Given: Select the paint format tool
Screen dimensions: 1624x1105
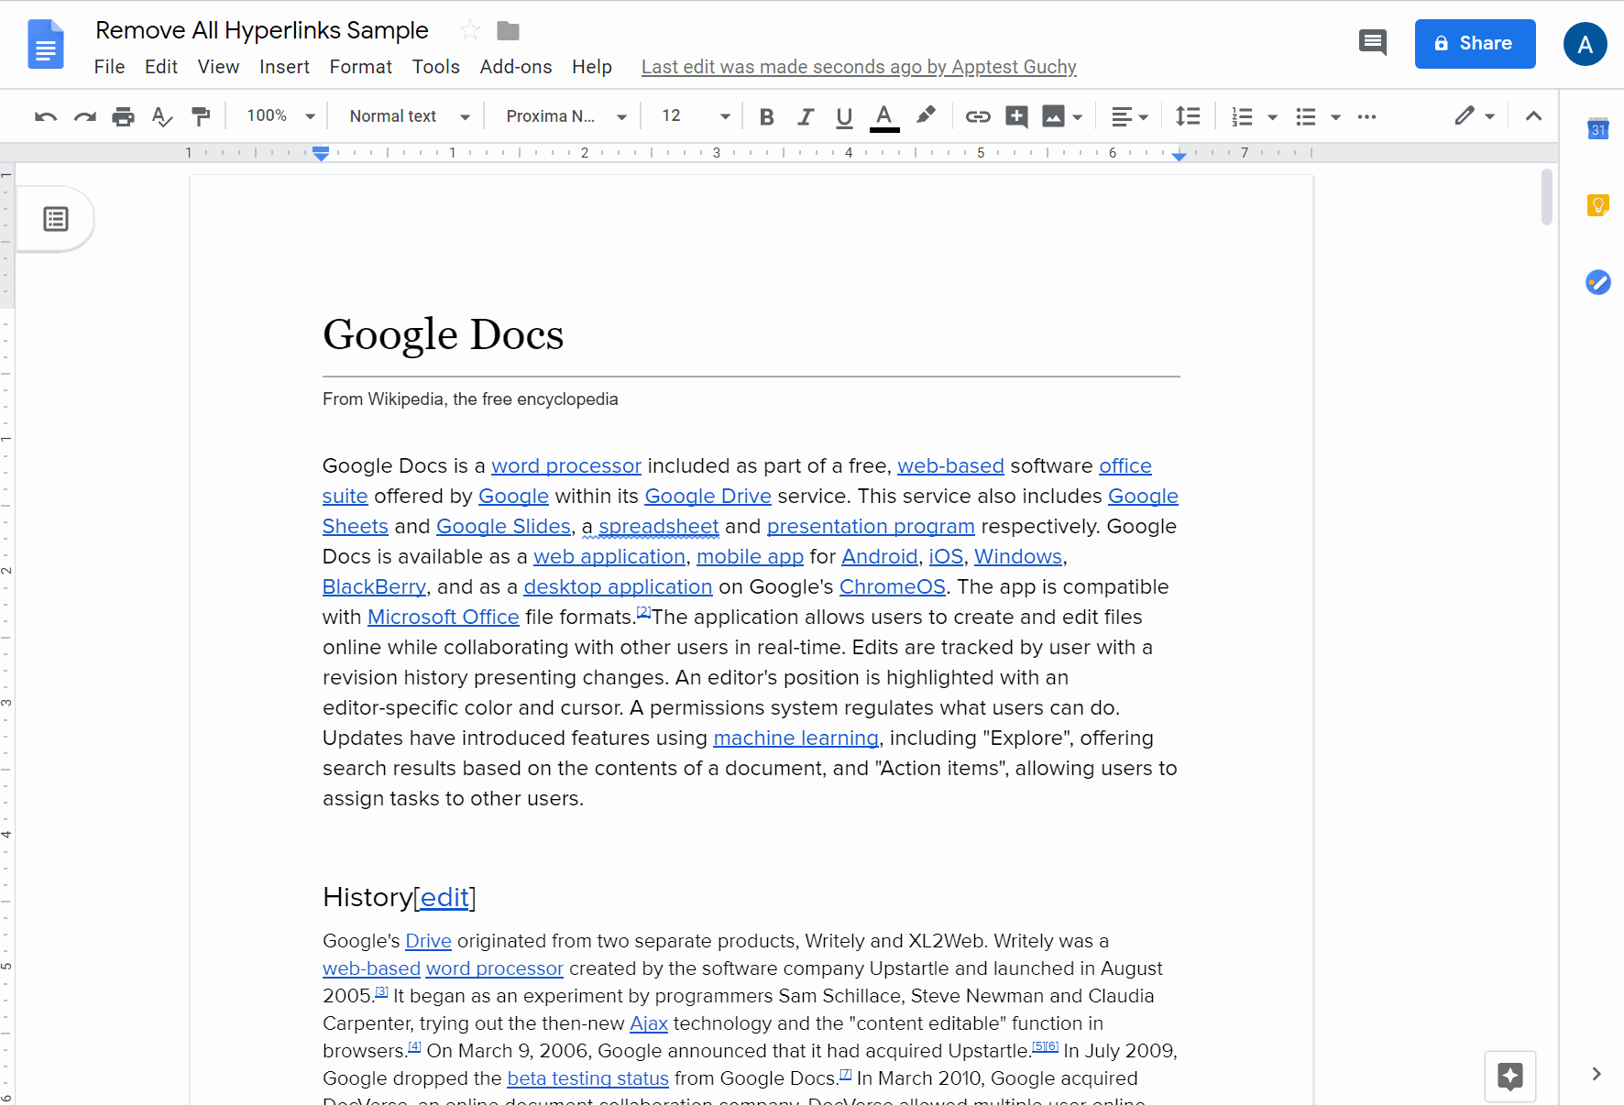Looking at the screenshot, I should [x=201, y=116].
